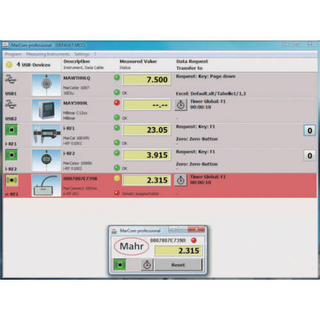
Task: Click 'Zero: Zero-Button' text in the i-RF1 row
Action: 196,139
